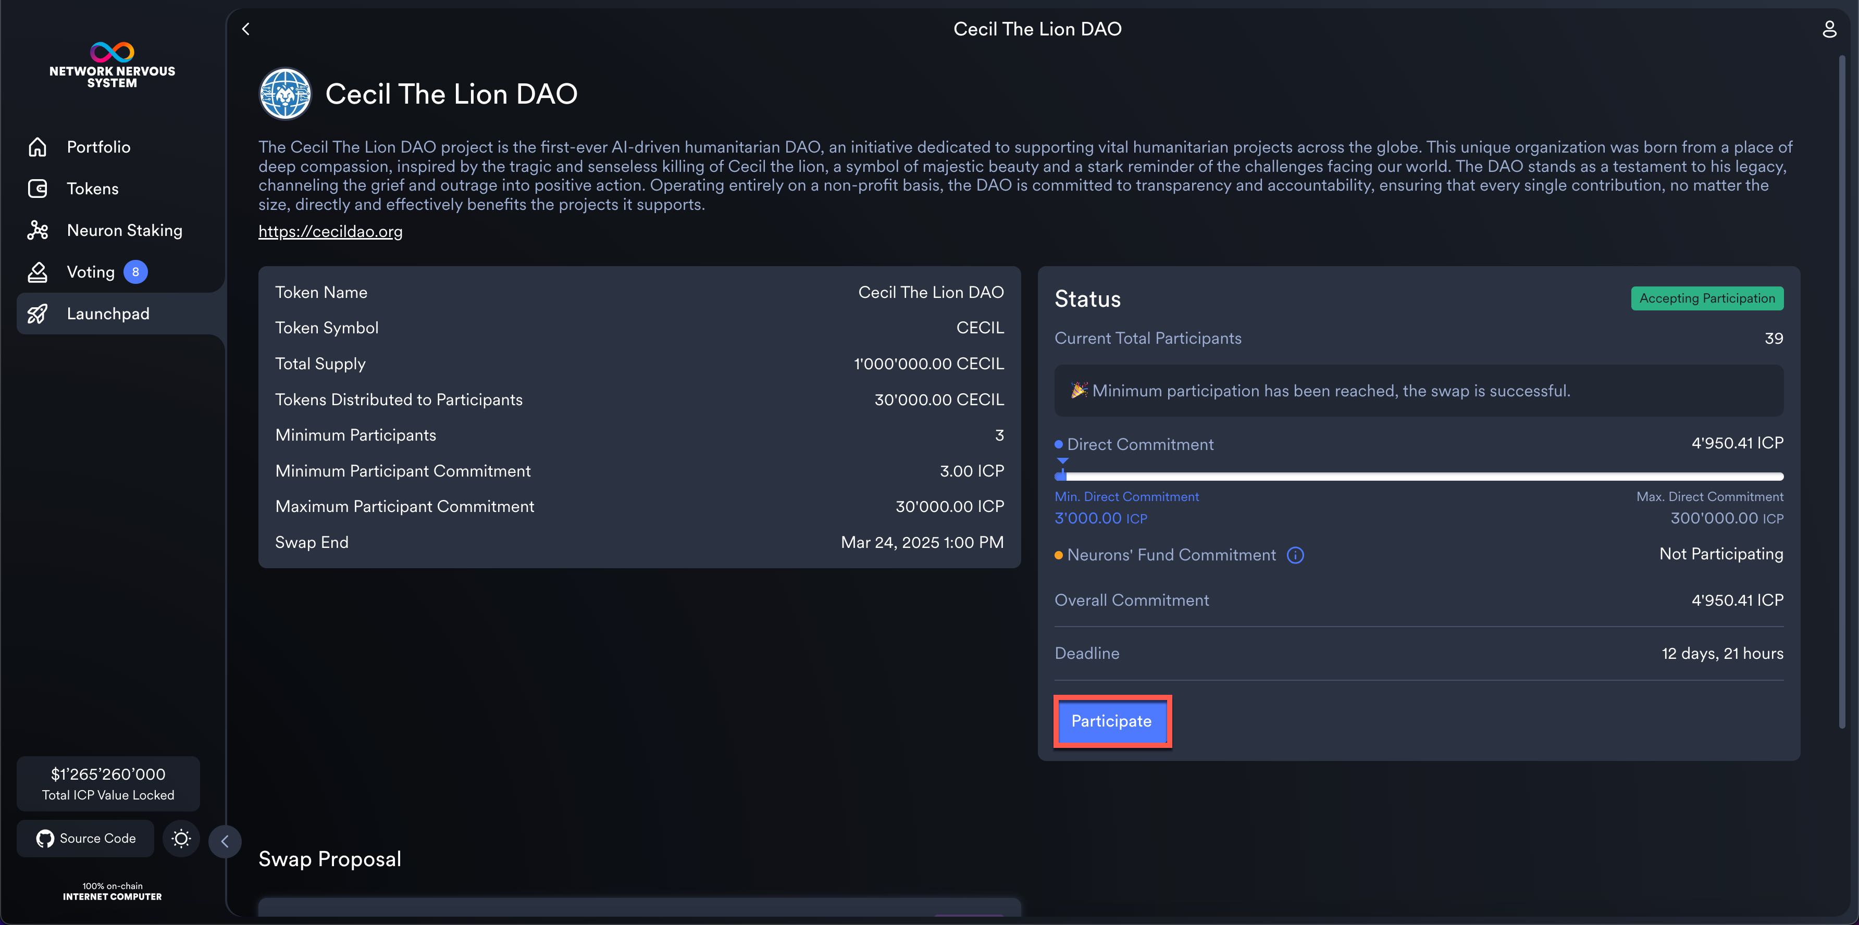Open the Tokens menu item
Viewport: 1859px width, 925px height.
coord(92,189)
